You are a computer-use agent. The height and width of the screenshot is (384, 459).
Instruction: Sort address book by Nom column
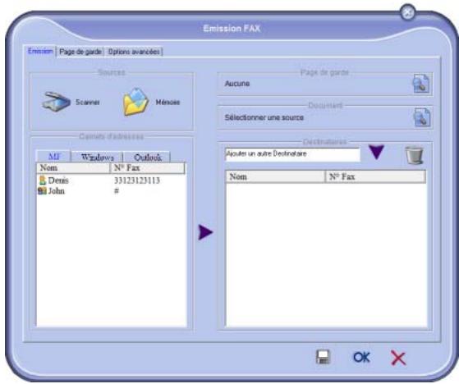tap(73, 168)
